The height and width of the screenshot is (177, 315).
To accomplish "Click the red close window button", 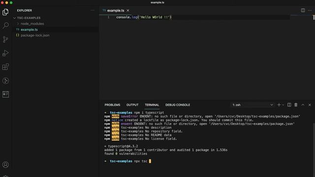I will pos(2,2).
